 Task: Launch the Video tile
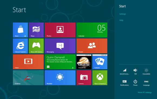click(28, 62)
